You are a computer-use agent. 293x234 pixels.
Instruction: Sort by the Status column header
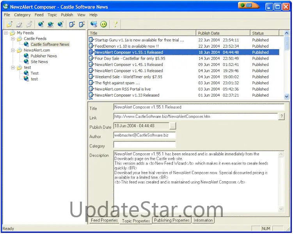(265, 33)
